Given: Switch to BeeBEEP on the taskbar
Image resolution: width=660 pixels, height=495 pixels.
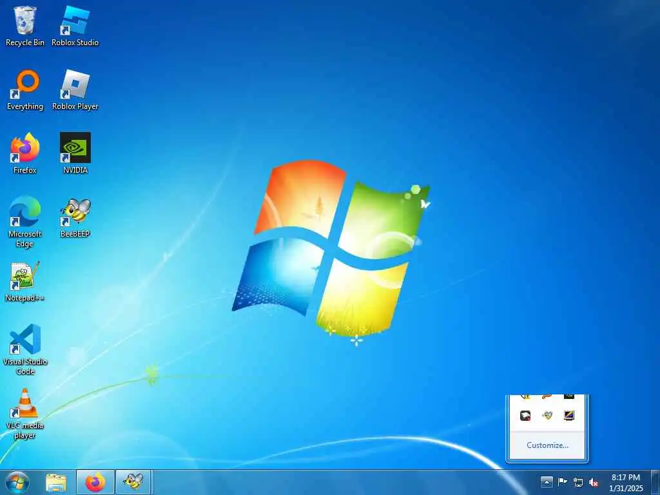Looking at the screenshot, I should (133, 482).
